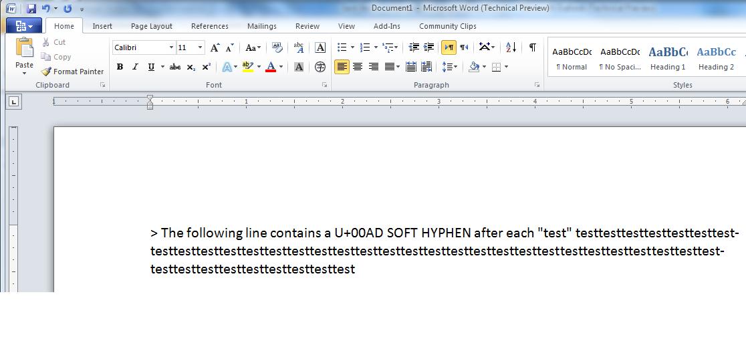The width and height of the screenshot is (746, 351).
Task: Toggle Center text alignment
Action: [x=358, y=67]
